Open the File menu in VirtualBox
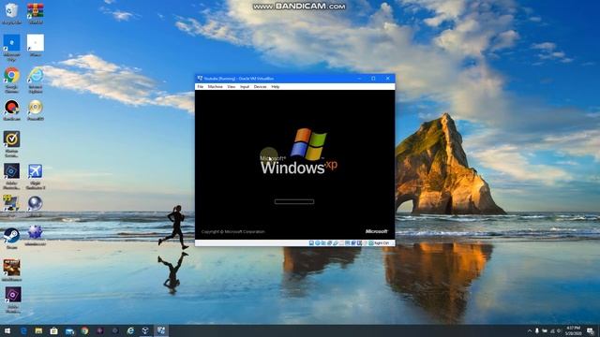This screenshot has height=337, width=600. [200, 87]
